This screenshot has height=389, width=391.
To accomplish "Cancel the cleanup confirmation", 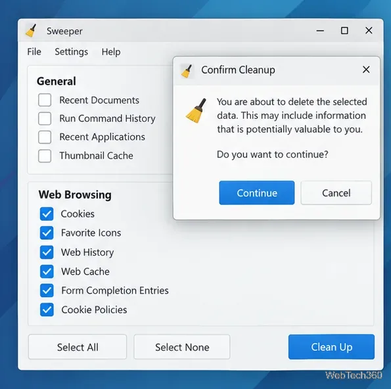I will coord(336,193).
